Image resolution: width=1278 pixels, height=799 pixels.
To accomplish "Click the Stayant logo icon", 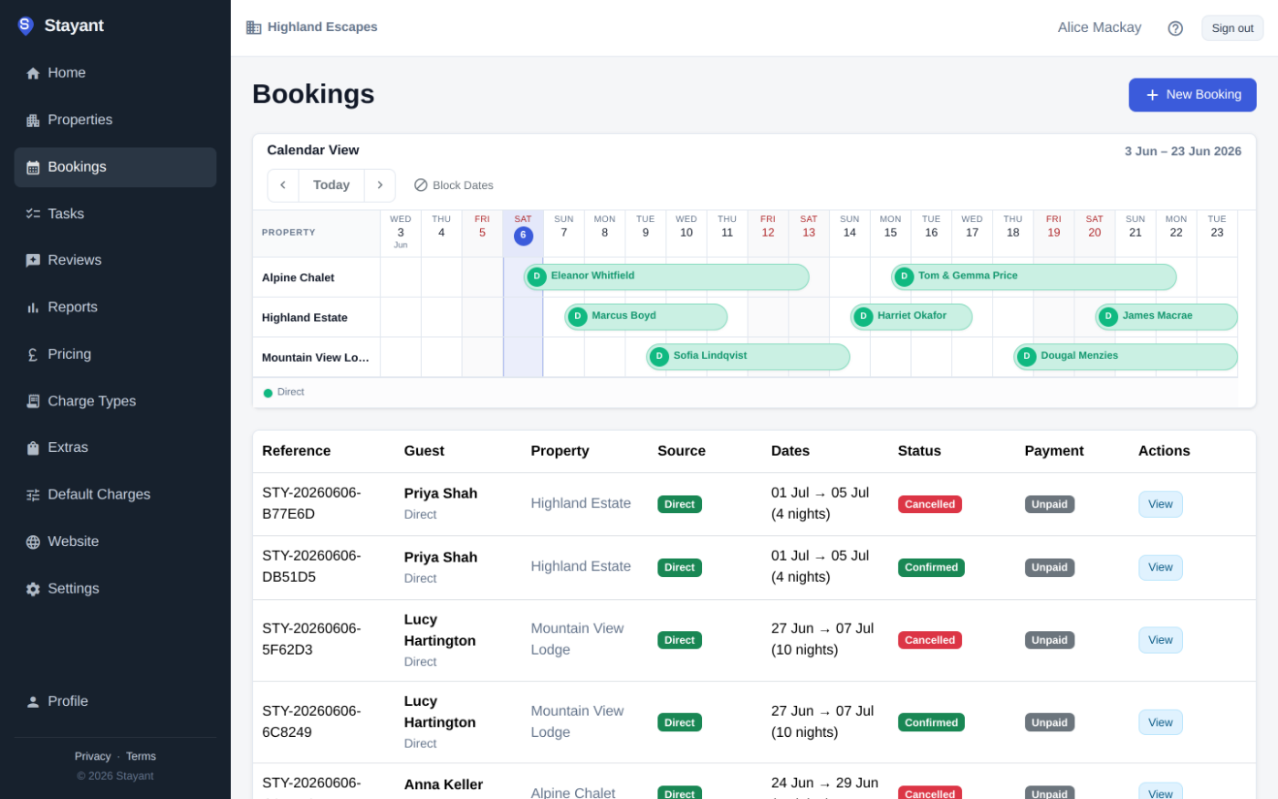I will pos(26,26).
